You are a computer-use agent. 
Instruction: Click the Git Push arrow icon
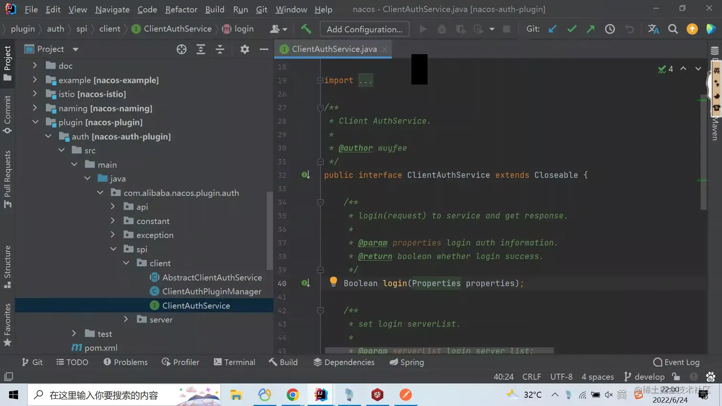(x=591, y=29)
